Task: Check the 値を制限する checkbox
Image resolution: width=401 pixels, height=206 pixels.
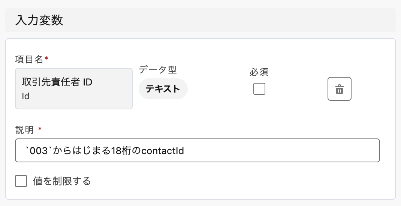Action: pyautogui.click(x=21, y=181)
